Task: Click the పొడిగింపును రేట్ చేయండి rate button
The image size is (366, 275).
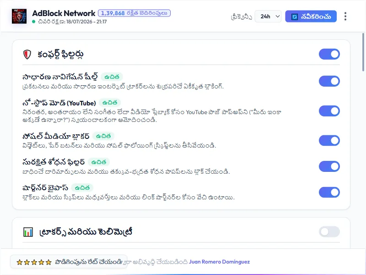Action: [69, 262]
